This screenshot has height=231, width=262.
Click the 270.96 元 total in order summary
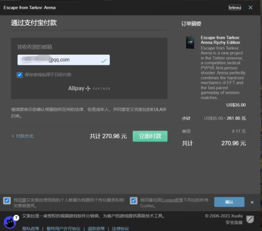(x=234, y=143)
